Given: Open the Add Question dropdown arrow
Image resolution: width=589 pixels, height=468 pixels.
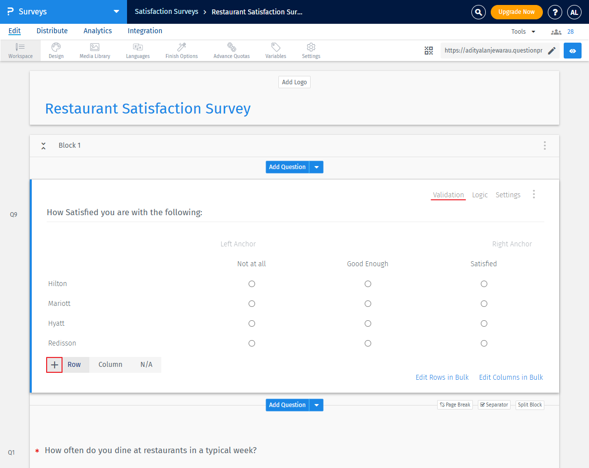Looking at the screenshot, I should click(317, 167).
